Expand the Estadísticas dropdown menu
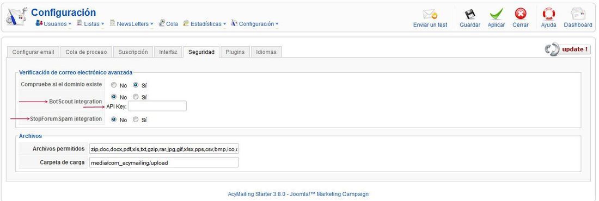 (x=224, y=24)
